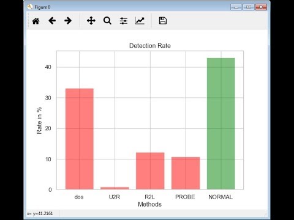Click the 0 y-axis tick label

[50, 190]
